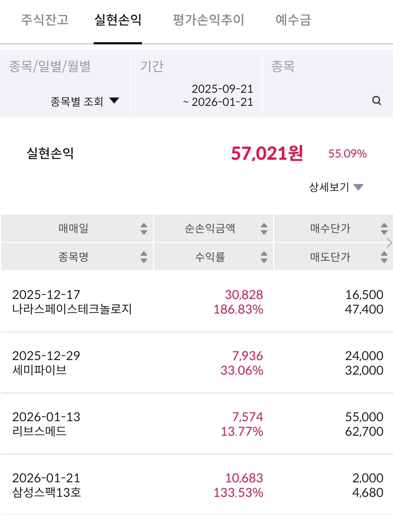This screenshot has height=515, width=393.
Task: Open the 종목별 조회 dropdown
Action: click(85, 101)
